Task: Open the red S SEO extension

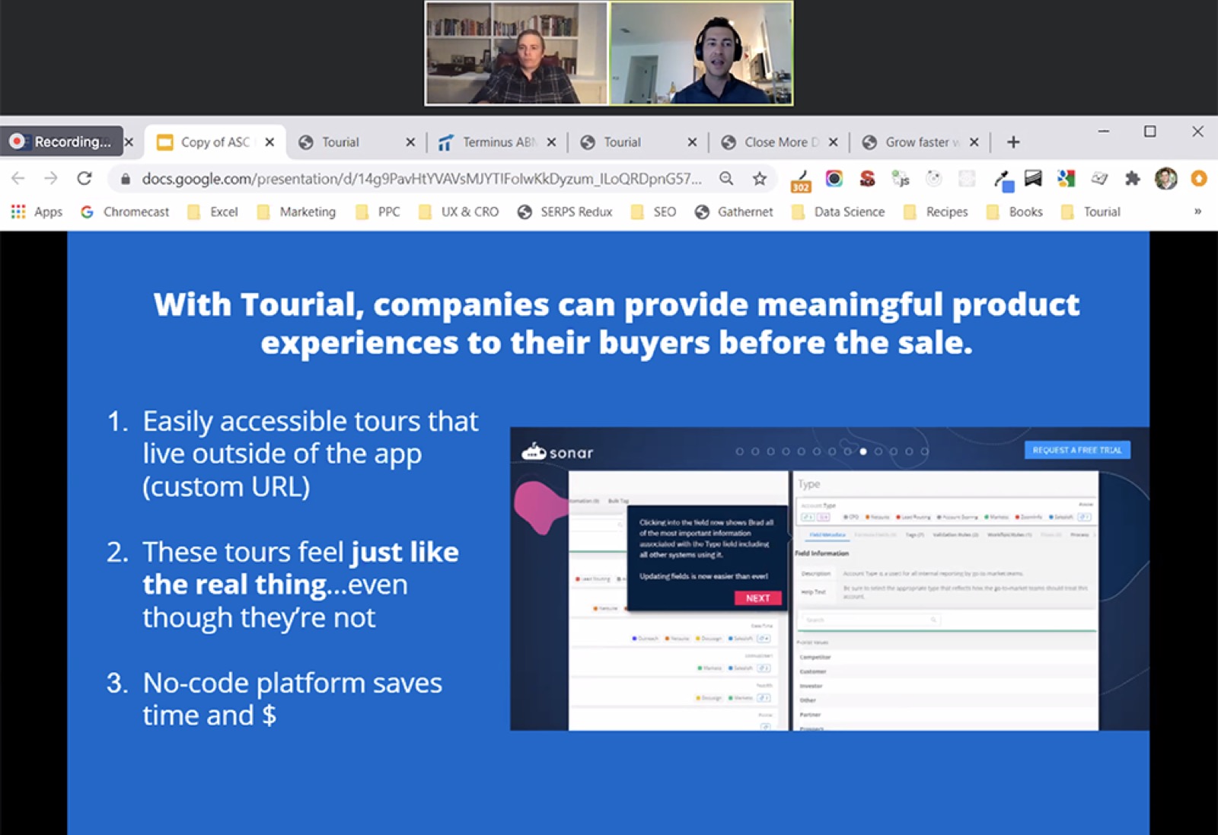Action: click(867, 179)
